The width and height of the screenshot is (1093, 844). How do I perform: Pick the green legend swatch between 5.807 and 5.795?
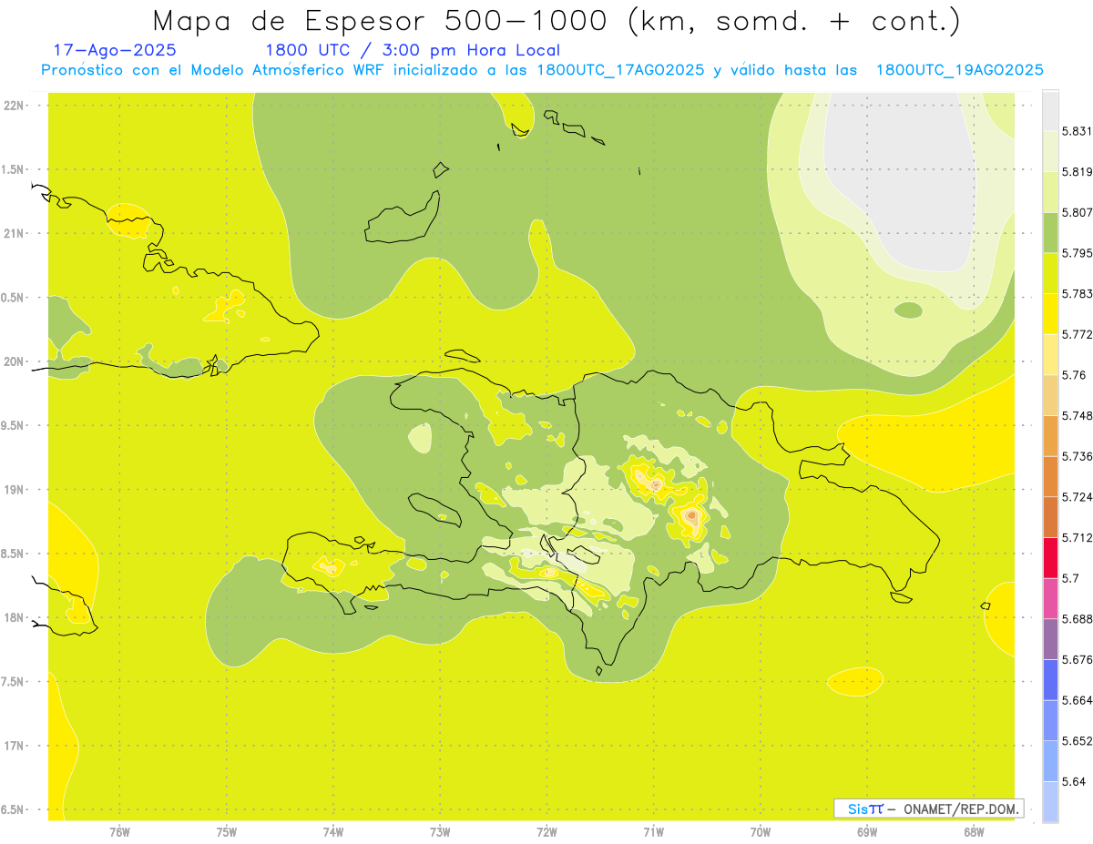point(1050,233)
